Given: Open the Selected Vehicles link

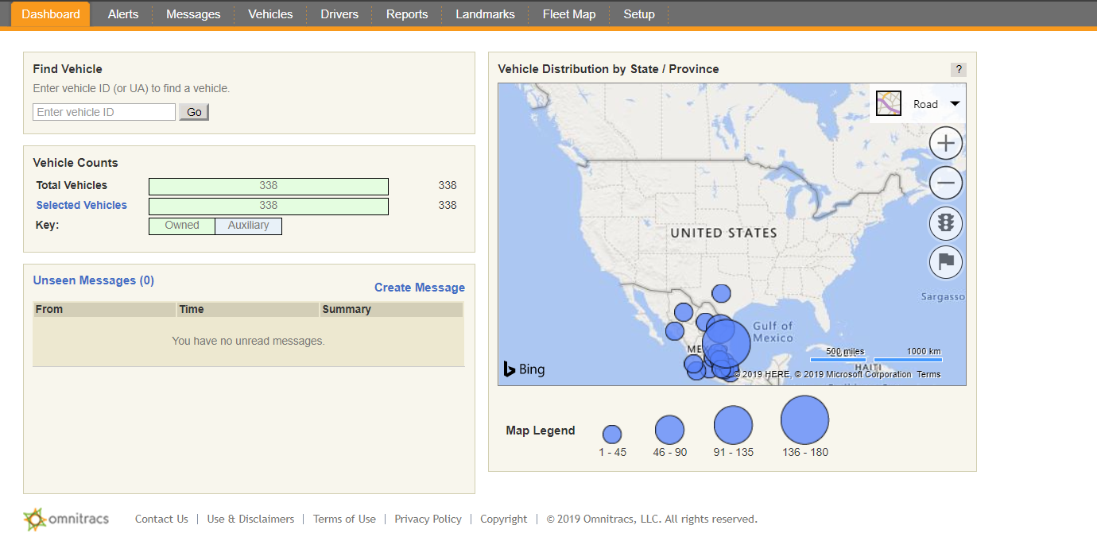Looking at the screenshot, I should 81,205.
